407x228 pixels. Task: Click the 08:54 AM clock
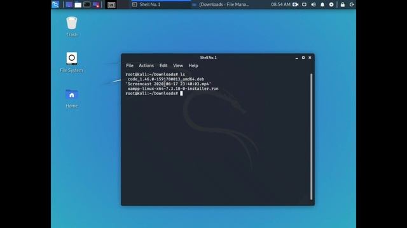pyautogui.click(x=280, y=4)
